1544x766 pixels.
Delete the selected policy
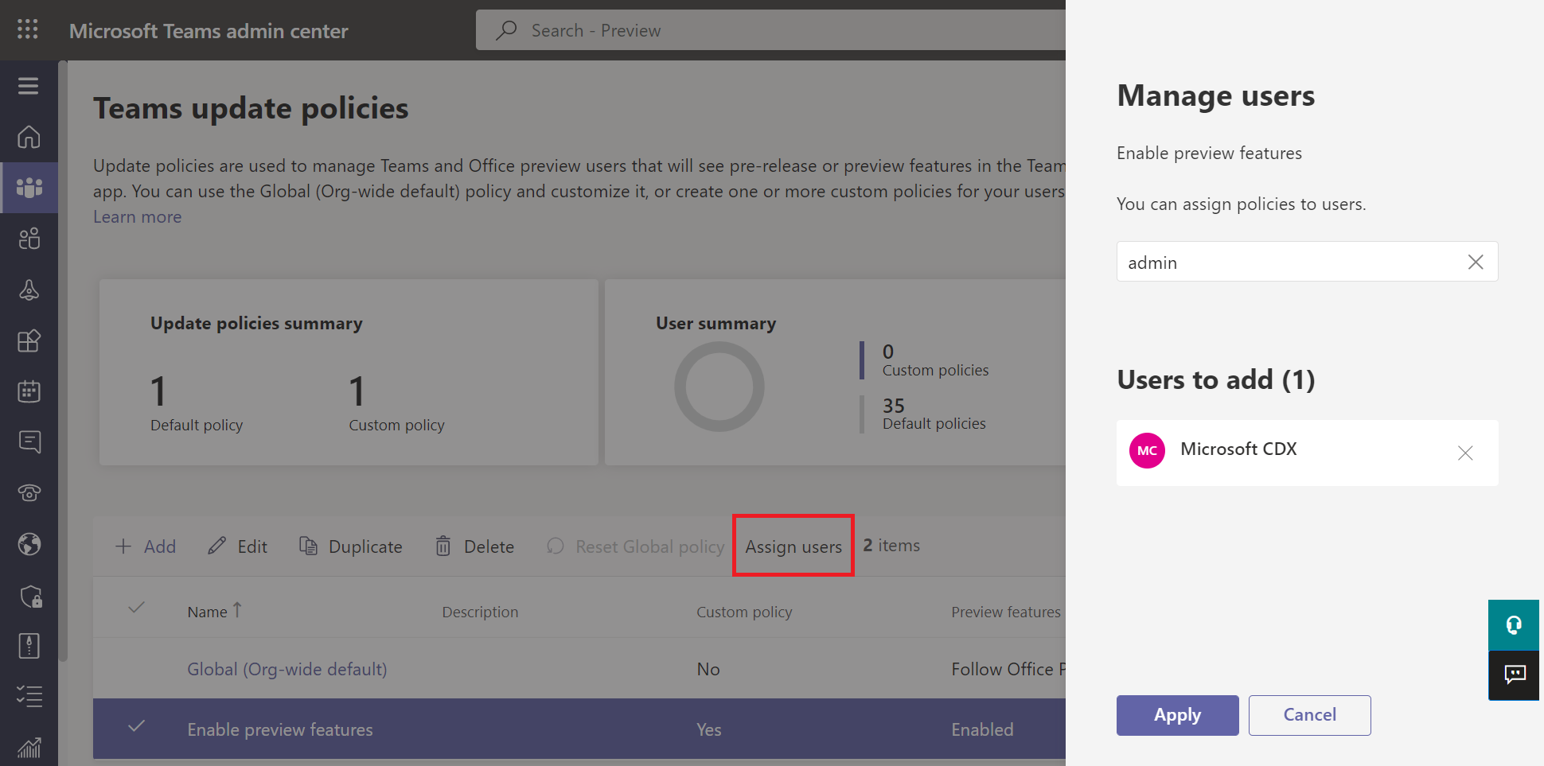click(x=474, y=546)
